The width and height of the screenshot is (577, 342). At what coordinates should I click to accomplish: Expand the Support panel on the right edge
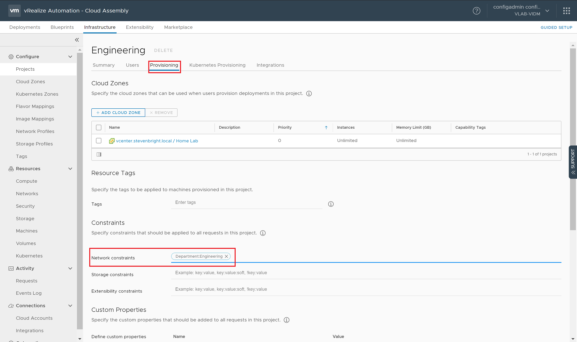pos(572,162)
